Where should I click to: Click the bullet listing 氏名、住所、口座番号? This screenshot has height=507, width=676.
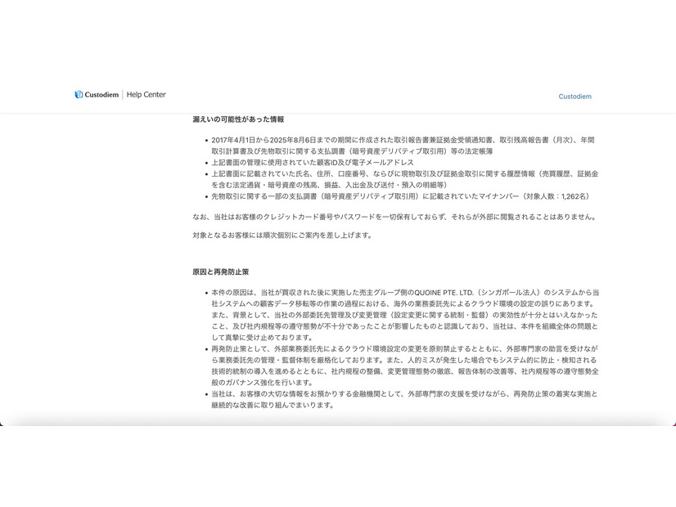point(405,179)
